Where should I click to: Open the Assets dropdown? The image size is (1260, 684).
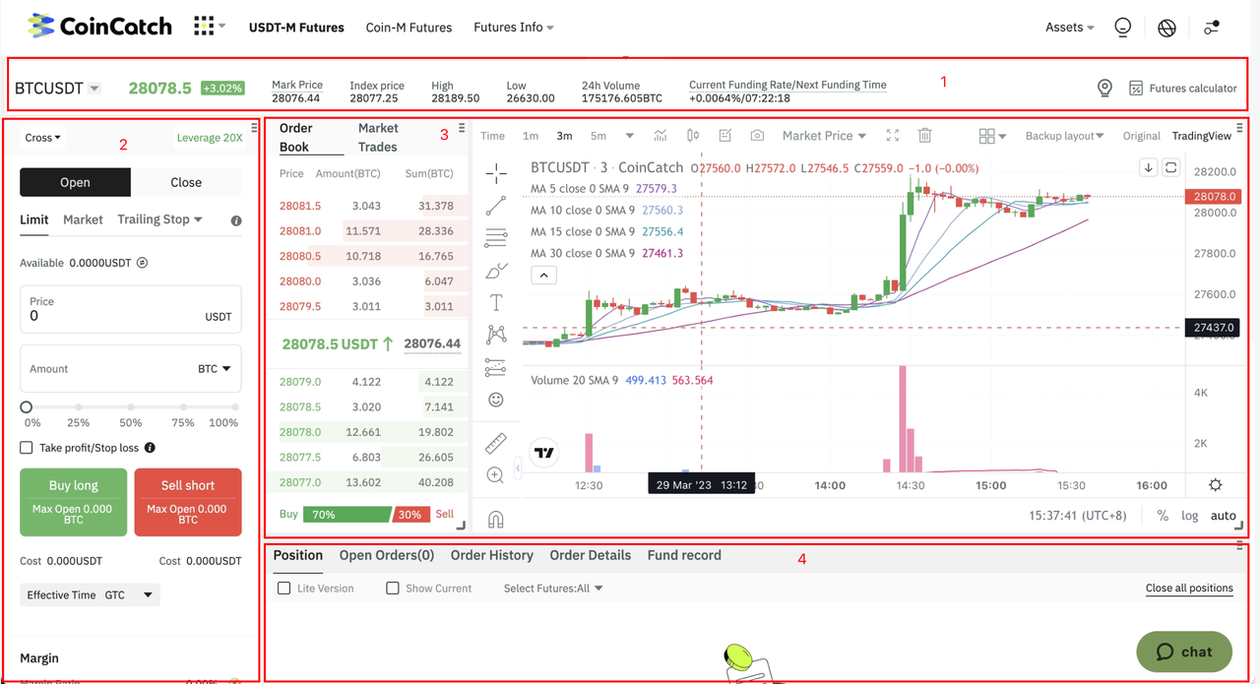1070,28
